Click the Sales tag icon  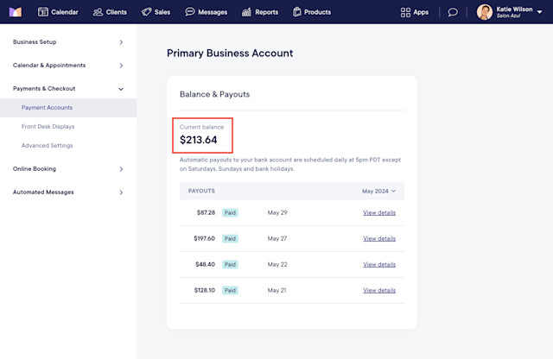coord(147,12)
